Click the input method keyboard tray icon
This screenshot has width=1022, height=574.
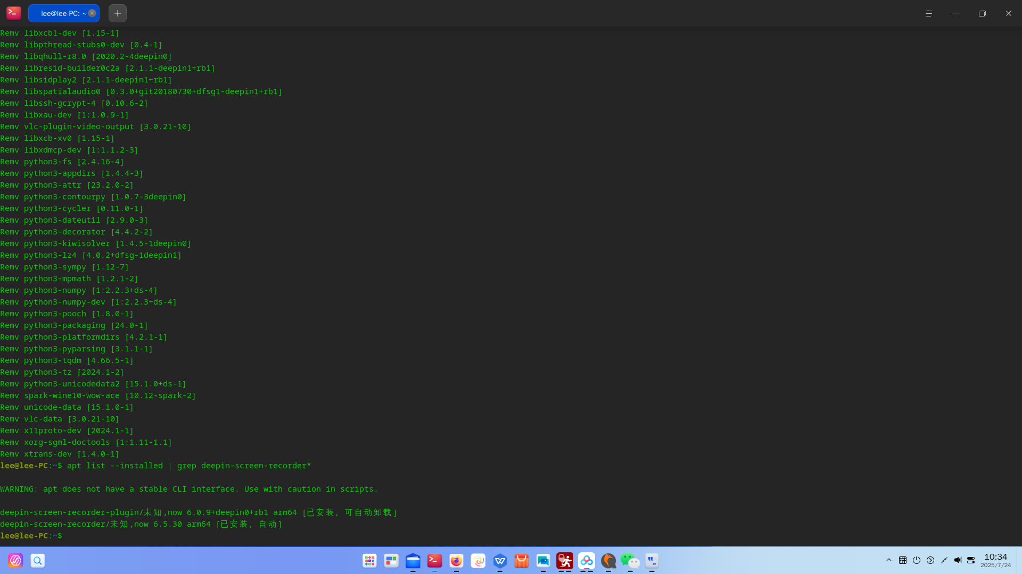(x=903, y=560)
